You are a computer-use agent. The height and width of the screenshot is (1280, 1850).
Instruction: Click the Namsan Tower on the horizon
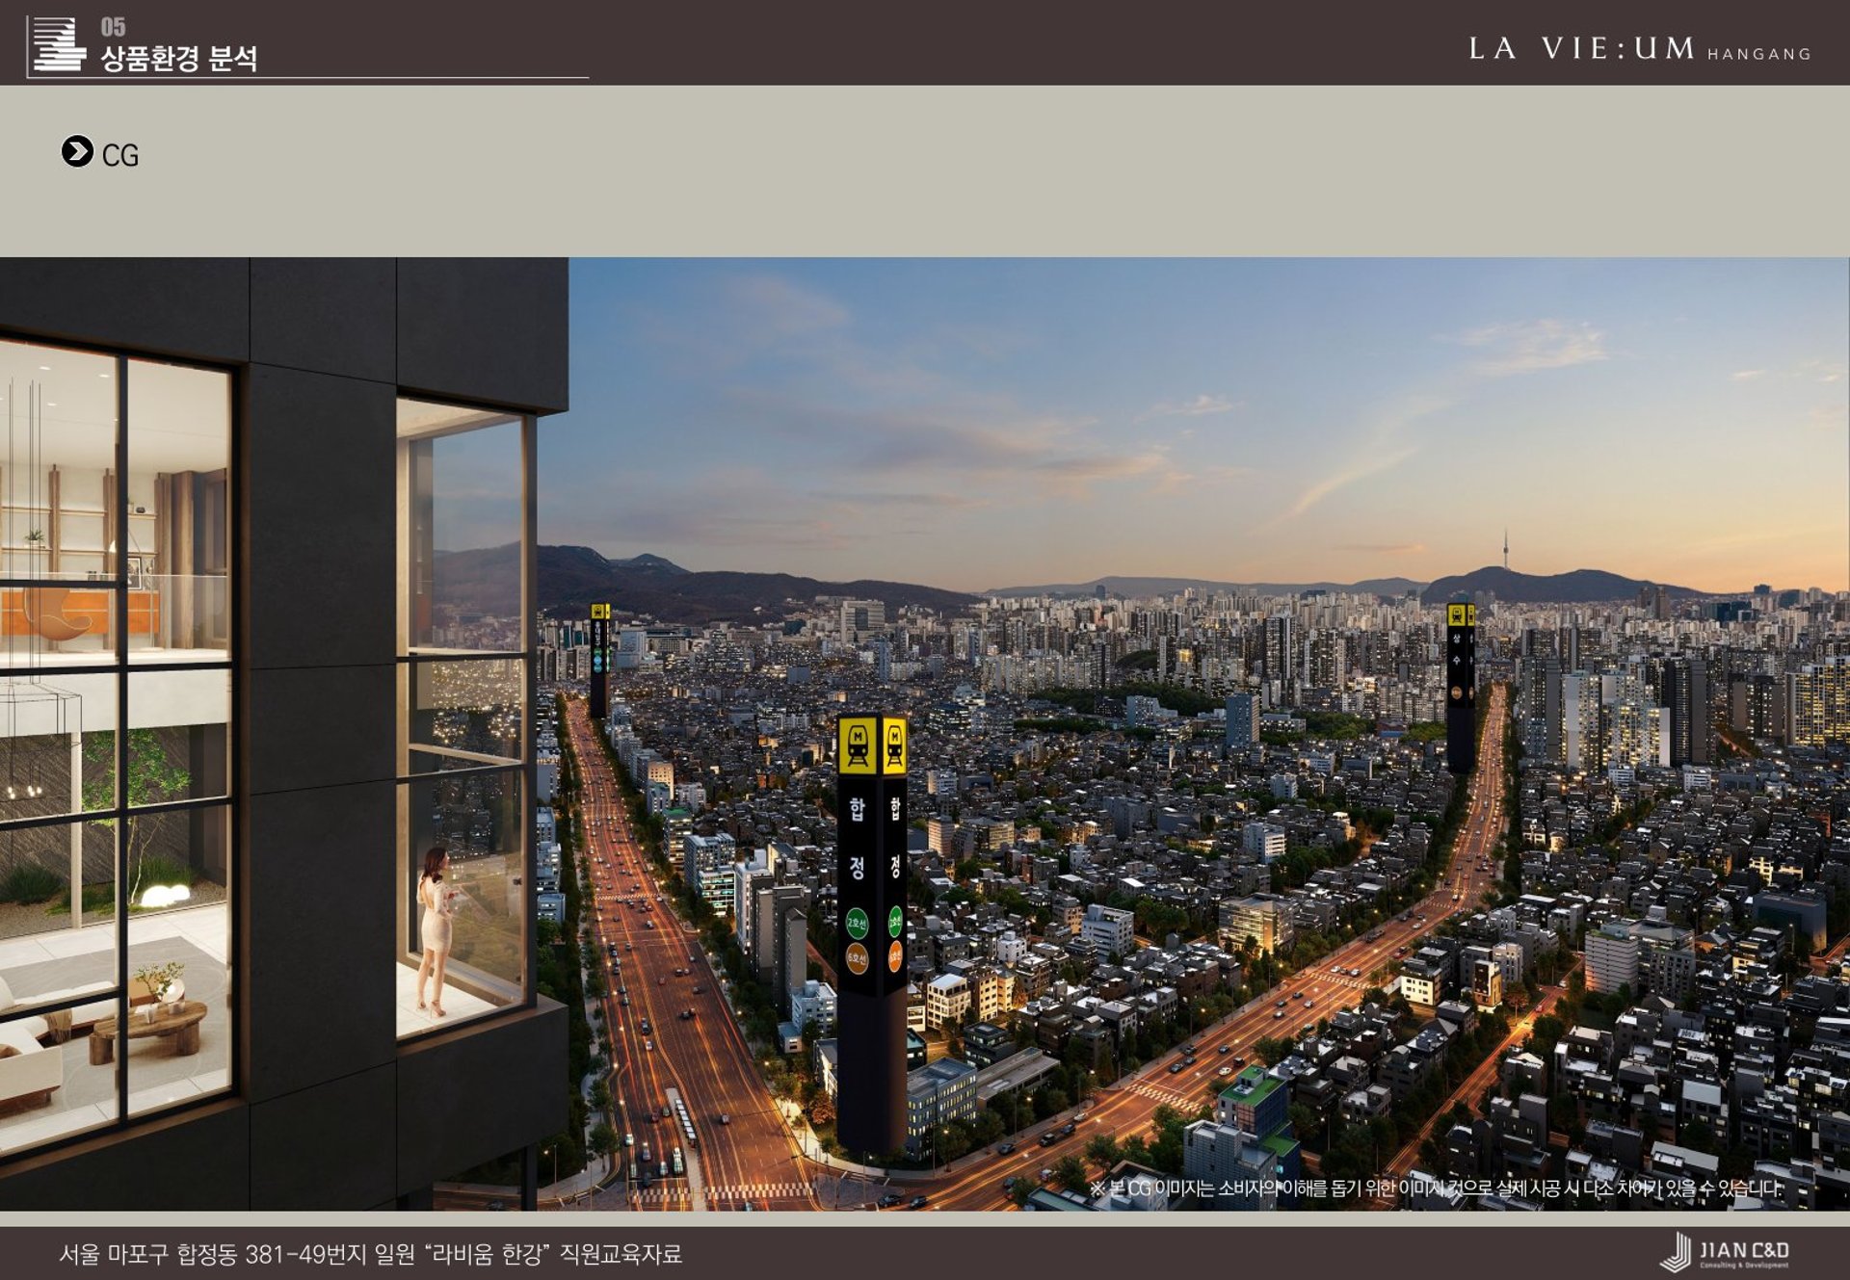pos(1505,549)
